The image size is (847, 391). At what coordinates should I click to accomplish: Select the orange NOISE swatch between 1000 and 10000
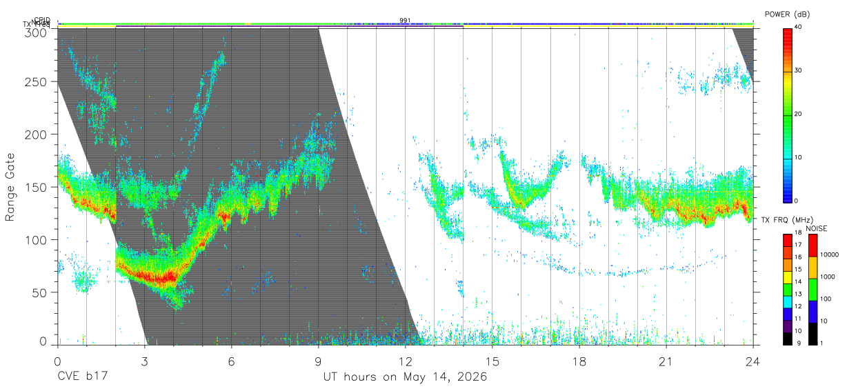(x=813, y=267)
